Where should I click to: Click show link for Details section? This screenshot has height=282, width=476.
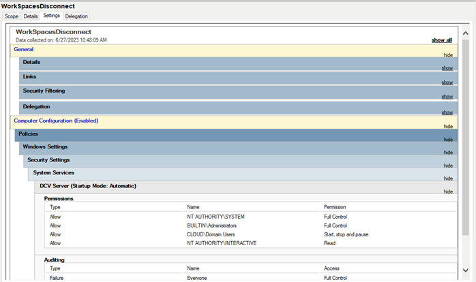point(447,68)
